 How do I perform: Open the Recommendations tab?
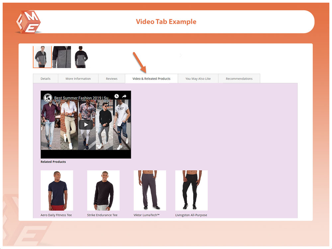[x=239, y=79]
